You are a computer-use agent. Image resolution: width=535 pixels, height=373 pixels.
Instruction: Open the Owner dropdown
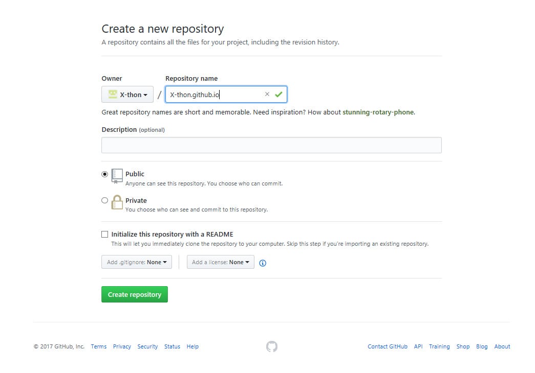(x=127, y=94)
